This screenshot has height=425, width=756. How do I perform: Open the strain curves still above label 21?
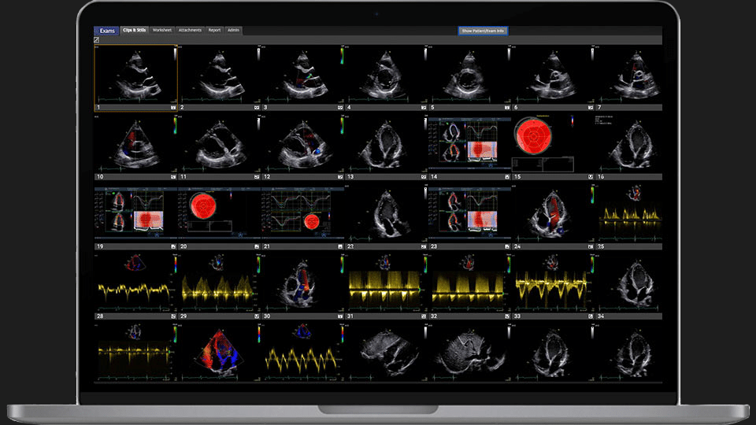point(302,213)
